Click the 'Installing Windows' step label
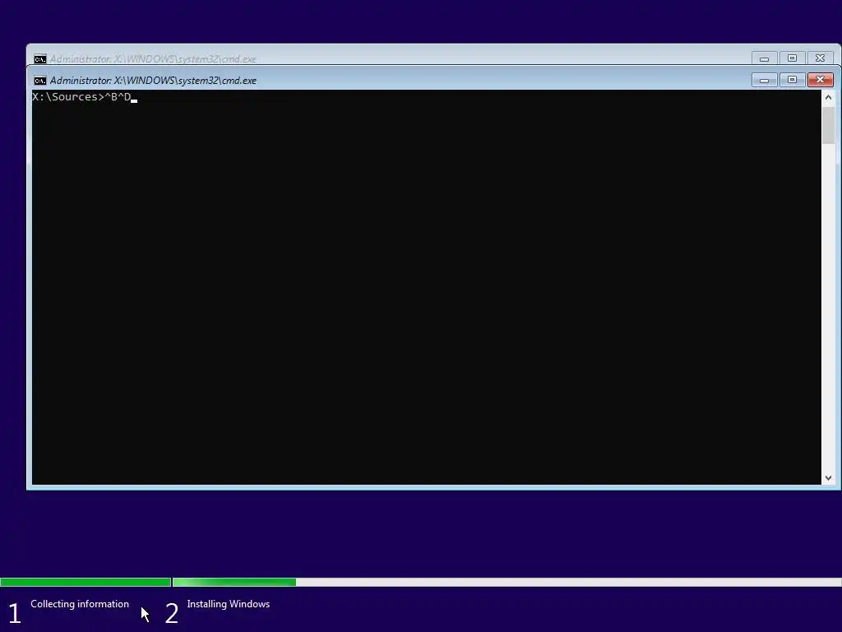The height and width of the screenshot is (632, 842). click(229, 604)
